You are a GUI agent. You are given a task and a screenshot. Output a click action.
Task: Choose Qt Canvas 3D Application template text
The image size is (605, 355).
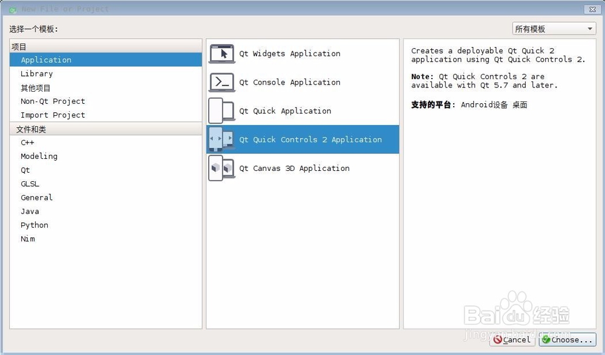pyautogui.click(x=295, y=168)
